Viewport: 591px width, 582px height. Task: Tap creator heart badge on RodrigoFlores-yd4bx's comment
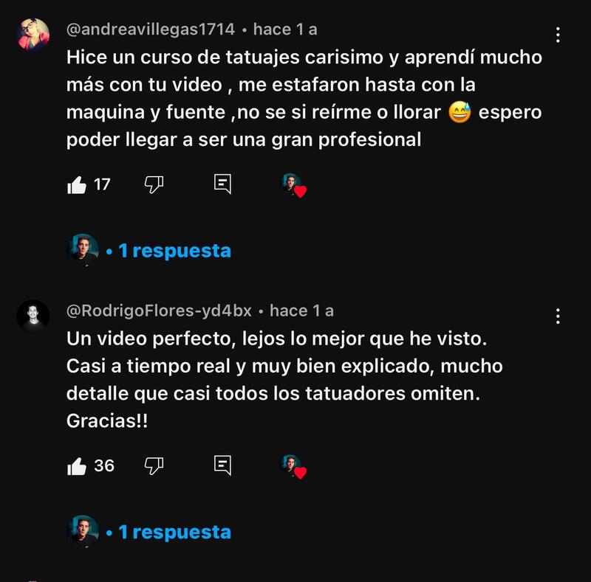[x=294, y=467]
